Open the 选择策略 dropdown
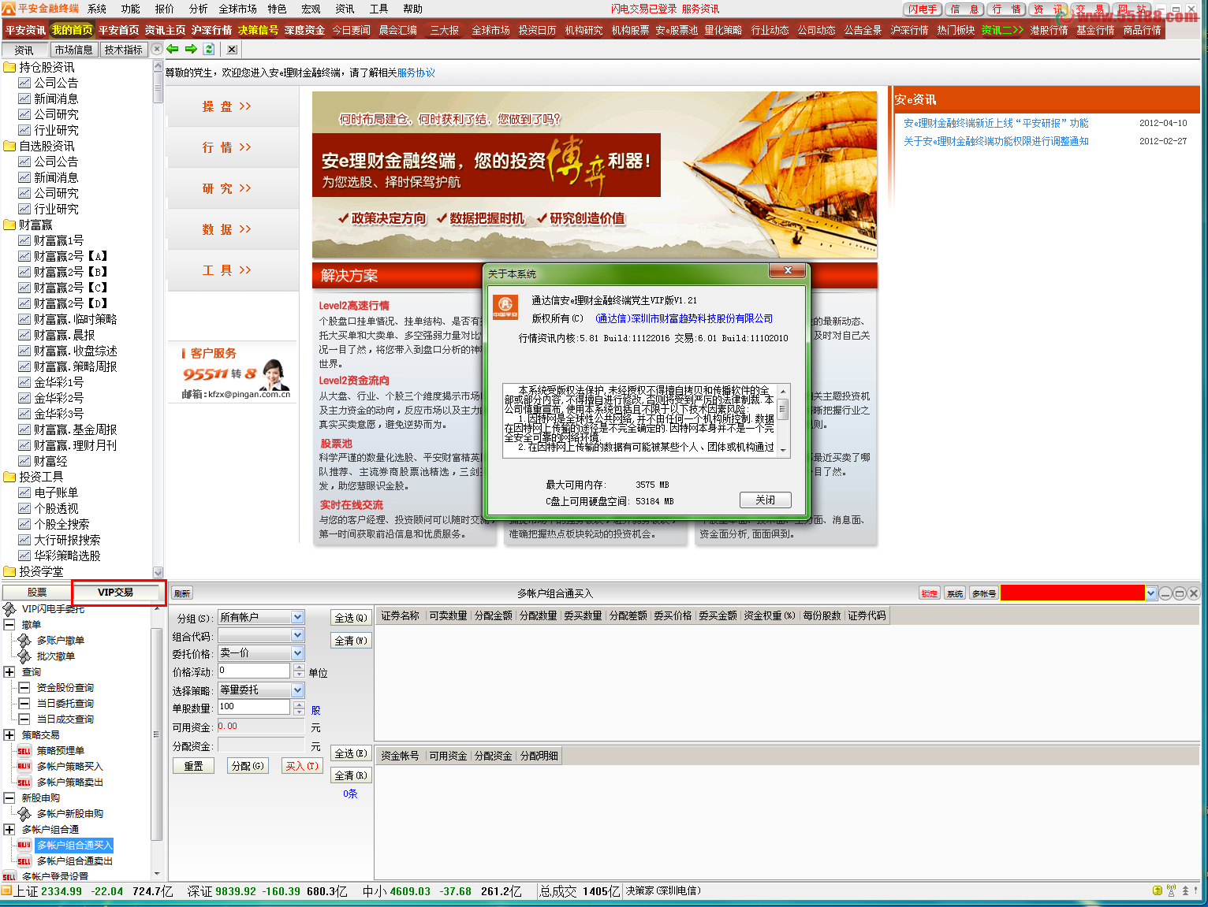Screen dimensions: 1208x907 pos(297,690)
